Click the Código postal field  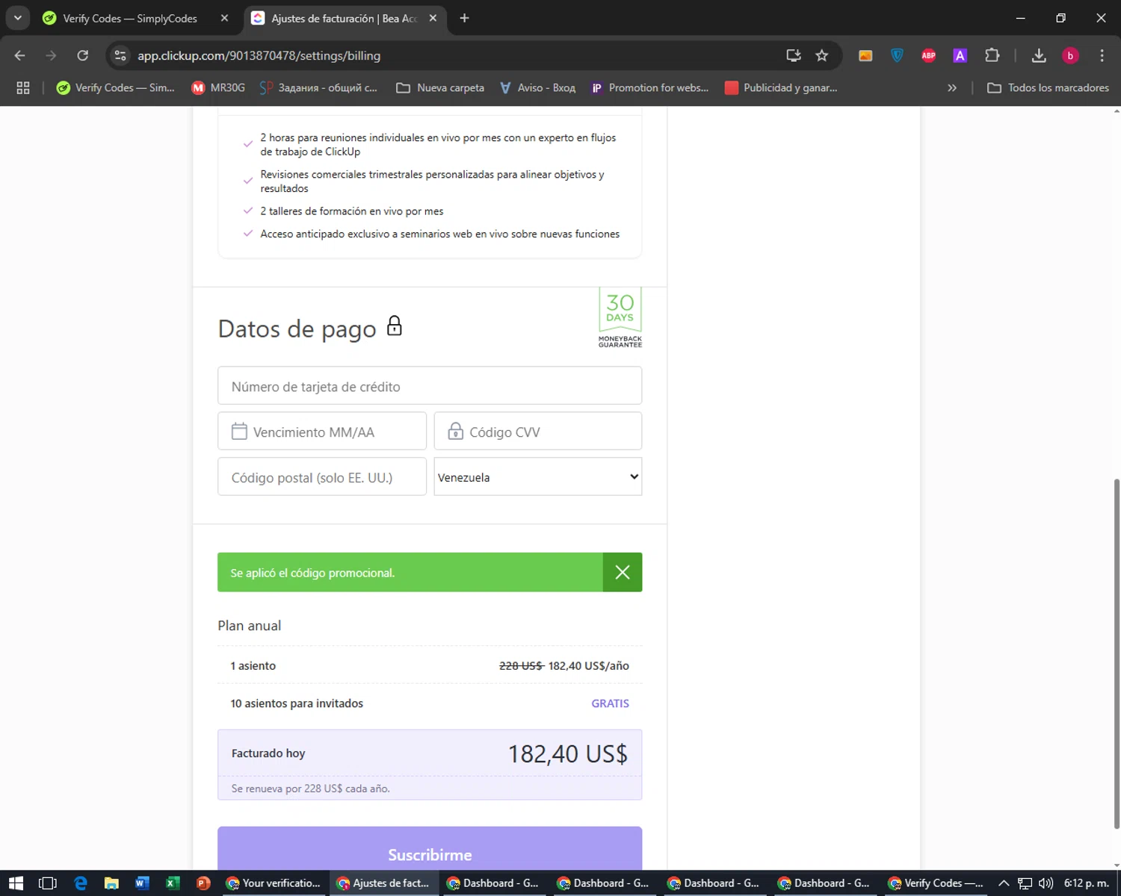click(322, 477)
